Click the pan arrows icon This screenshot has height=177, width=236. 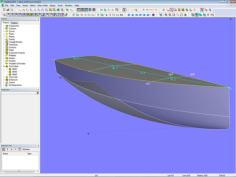tap(185, 15)
